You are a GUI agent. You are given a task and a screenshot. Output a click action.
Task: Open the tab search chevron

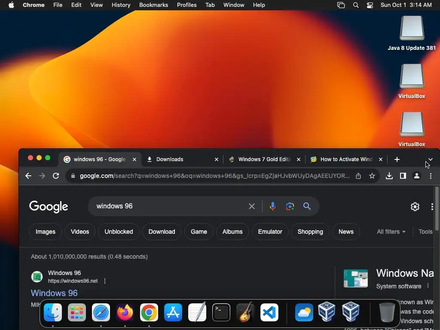click(x=431, y=159)
